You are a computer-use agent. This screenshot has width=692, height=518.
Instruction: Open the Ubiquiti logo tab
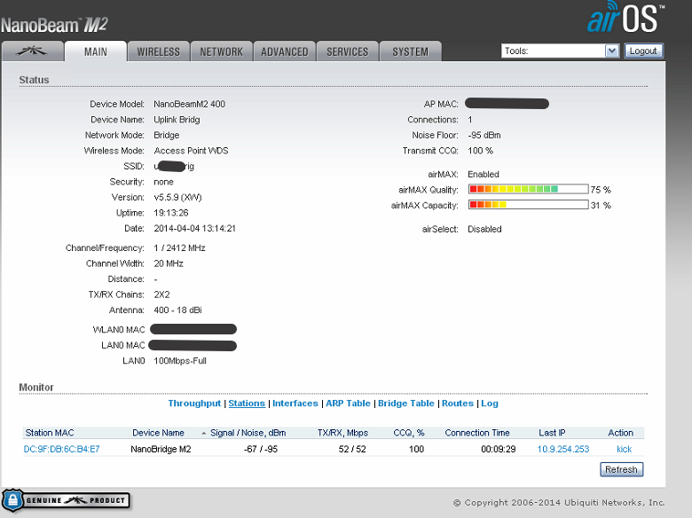tap(33, 51)
